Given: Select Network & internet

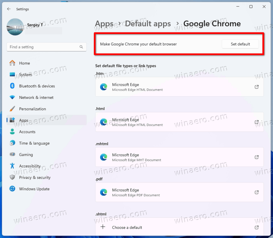Looking at the screenshot, I should pyautogui.click(x=47, y=98).
